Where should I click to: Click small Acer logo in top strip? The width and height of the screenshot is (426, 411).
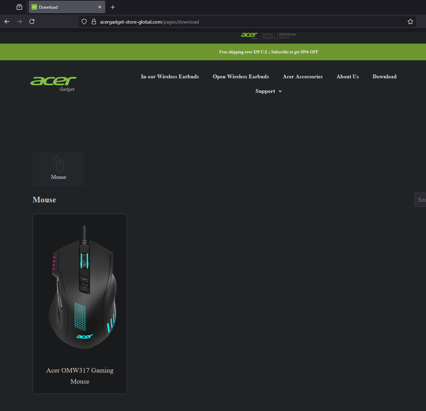tap(249, 35)
